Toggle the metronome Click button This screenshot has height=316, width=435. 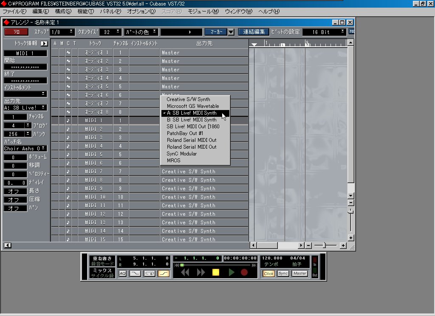click(268, 274)
